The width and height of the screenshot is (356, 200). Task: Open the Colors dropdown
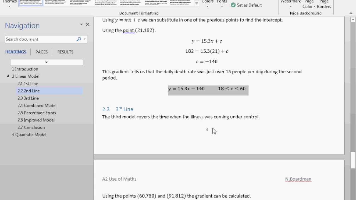[x=207, y=3]
